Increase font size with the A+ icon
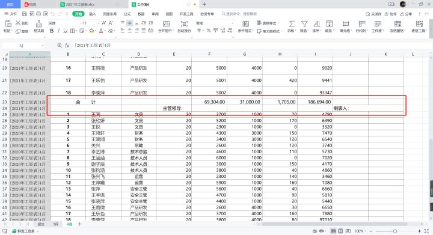Image resolution: width=433 pixels, height=235 pixels. coord(104,23)
